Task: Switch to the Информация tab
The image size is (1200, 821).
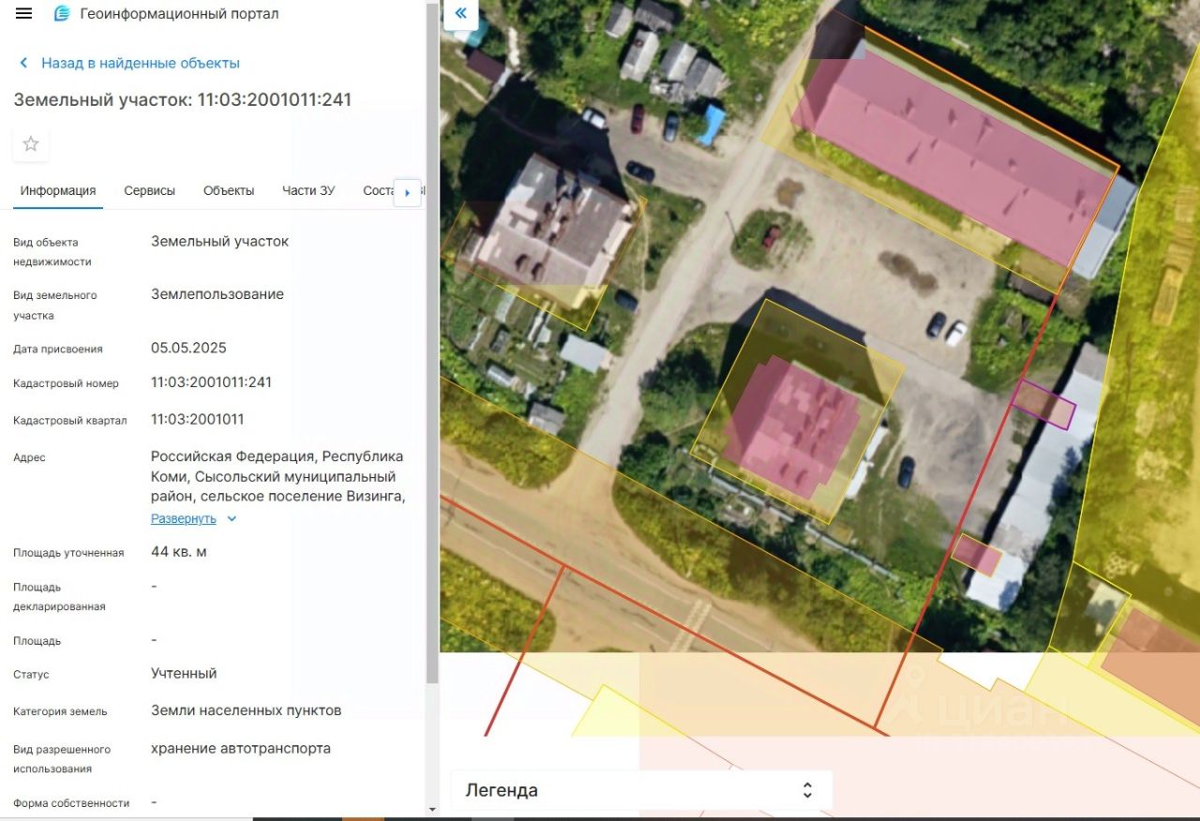Action: pos(58,190)
